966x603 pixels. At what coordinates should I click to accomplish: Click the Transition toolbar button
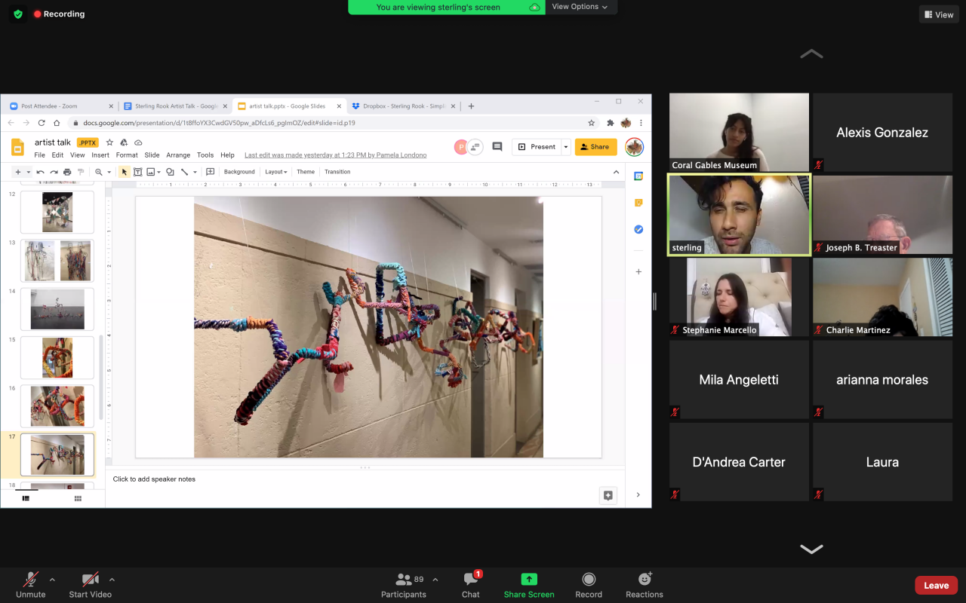(x=337, y=172)
